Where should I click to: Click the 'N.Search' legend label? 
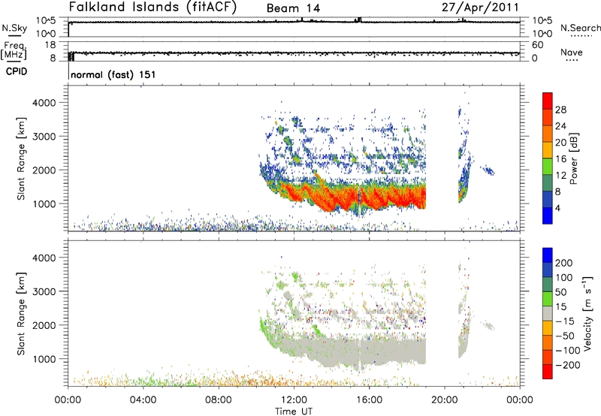click(x=580, y=28)
